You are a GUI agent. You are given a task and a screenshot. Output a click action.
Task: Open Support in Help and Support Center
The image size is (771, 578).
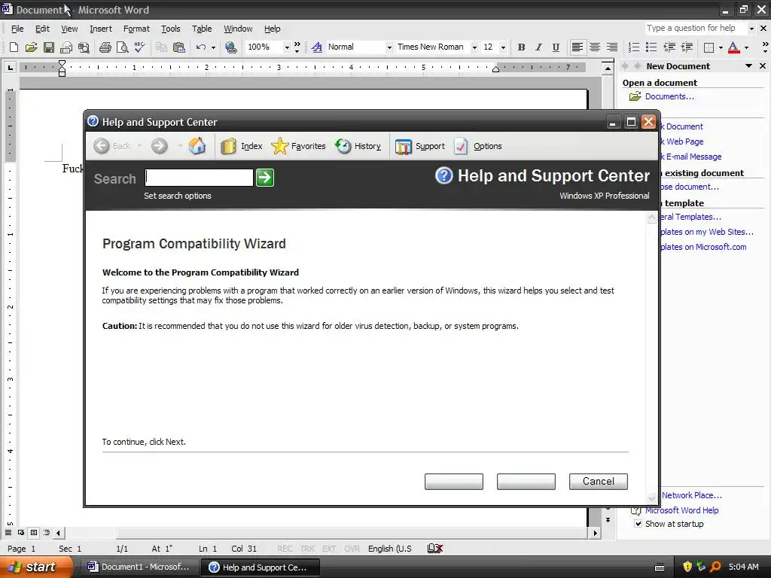420,146
